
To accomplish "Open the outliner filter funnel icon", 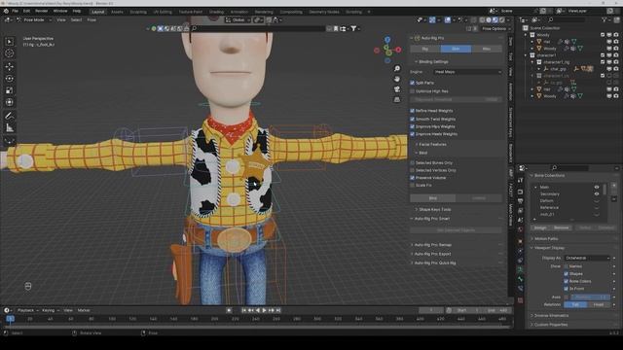I will pos(605,19).
